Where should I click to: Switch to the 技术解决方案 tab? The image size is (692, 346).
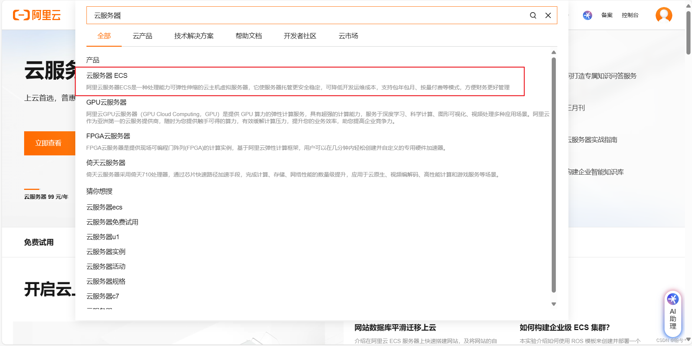194,36
